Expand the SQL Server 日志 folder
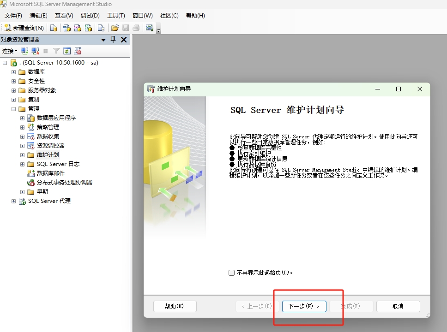Image resolution: width=447 pixels, height=332 pixels. tap(22, 164)
